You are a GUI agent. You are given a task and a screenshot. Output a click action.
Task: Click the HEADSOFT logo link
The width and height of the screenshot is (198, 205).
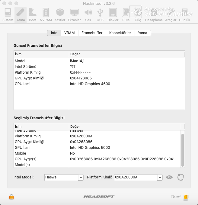99,197
